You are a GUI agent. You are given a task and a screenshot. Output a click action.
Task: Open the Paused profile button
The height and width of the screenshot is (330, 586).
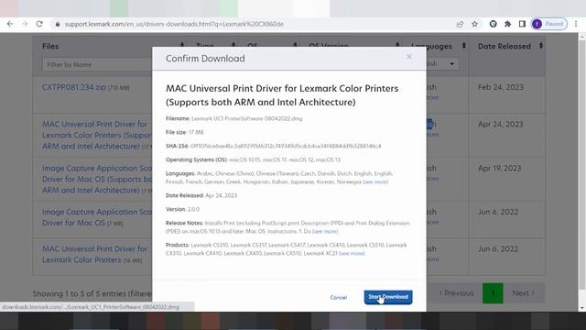point(549,24)
